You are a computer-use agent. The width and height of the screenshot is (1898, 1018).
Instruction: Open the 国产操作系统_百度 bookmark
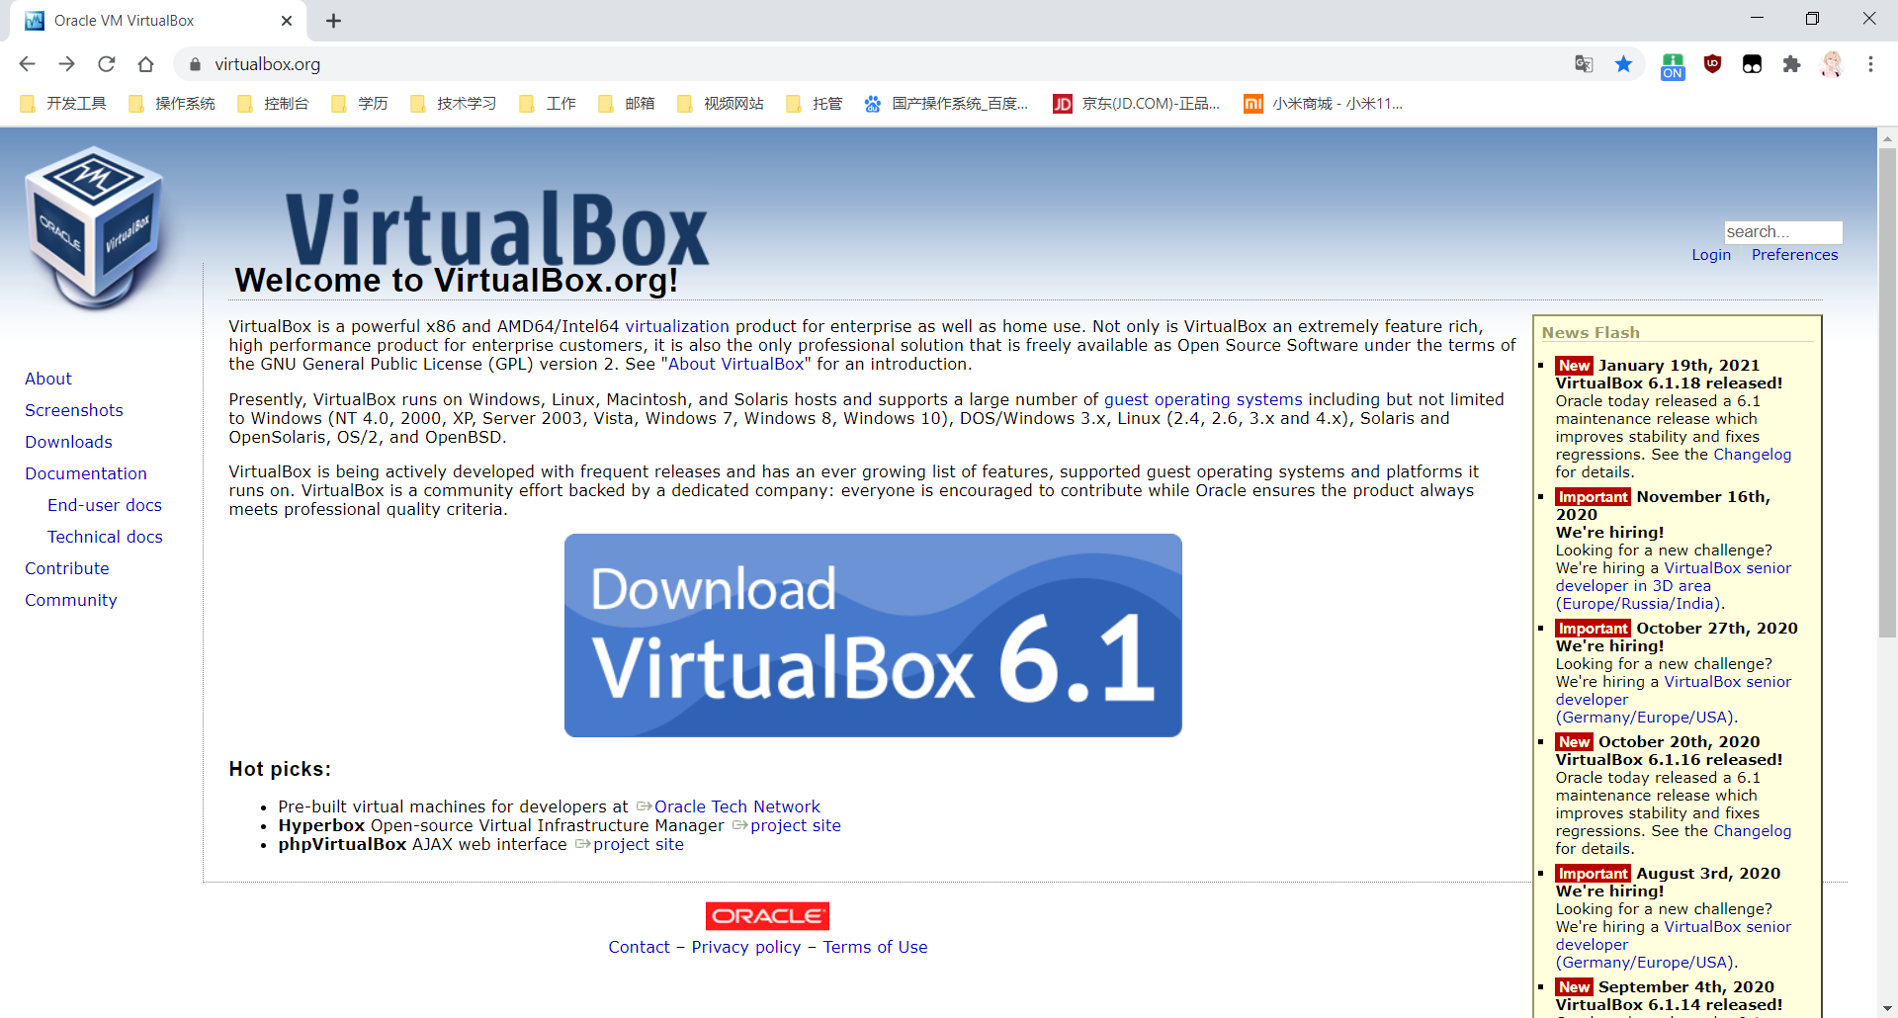coord(946,104)
